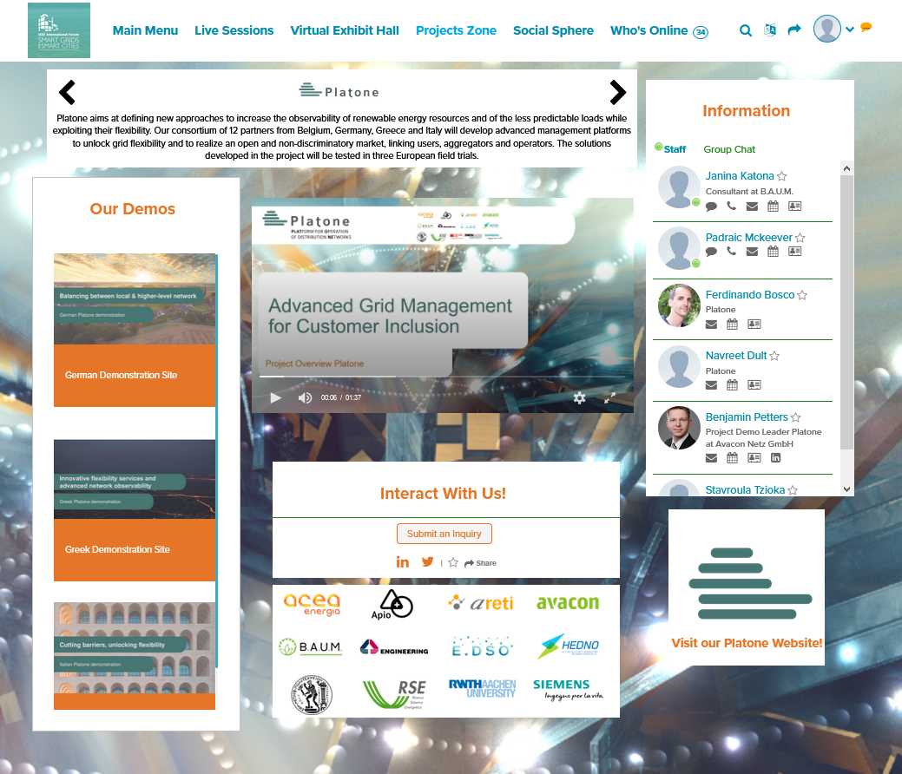
Task: Mute the video volume speaker
Action: click(x=305, y=398)
